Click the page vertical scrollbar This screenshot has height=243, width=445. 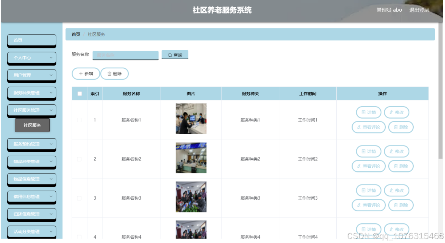(x=441, y=91)
